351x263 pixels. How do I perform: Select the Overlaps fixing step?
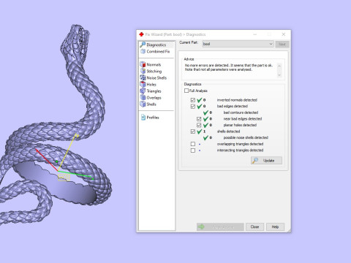point(151,97)
